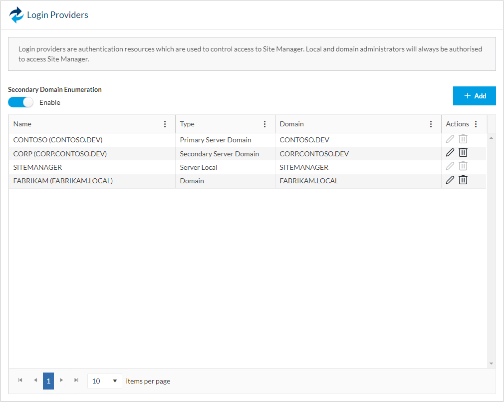Go to the next page arrow
This screenshot has width=504, height=402.
click(61, 381)
